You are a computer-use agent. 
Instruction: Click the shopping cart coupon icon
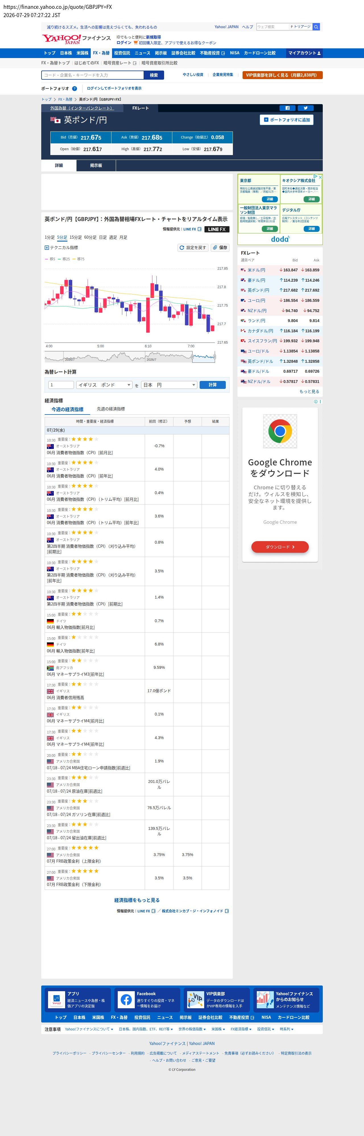pyautogui.click(x=136, y=43)
